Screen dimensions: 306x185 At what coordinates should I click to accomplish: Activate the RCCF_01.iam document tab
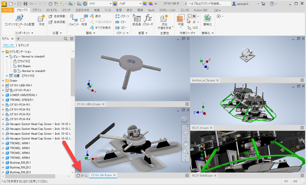tap(200, 128)
